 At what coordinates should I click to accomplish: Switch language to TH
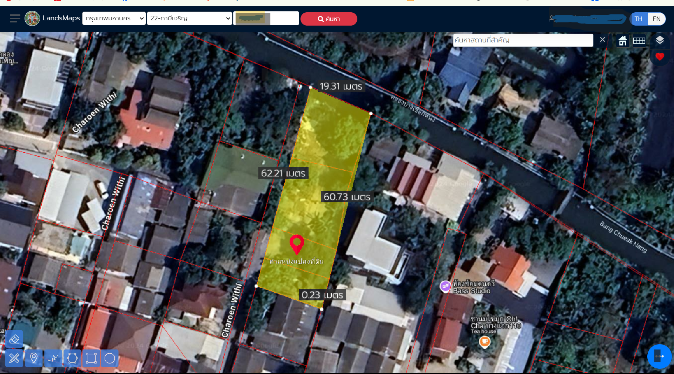point(639,19)
